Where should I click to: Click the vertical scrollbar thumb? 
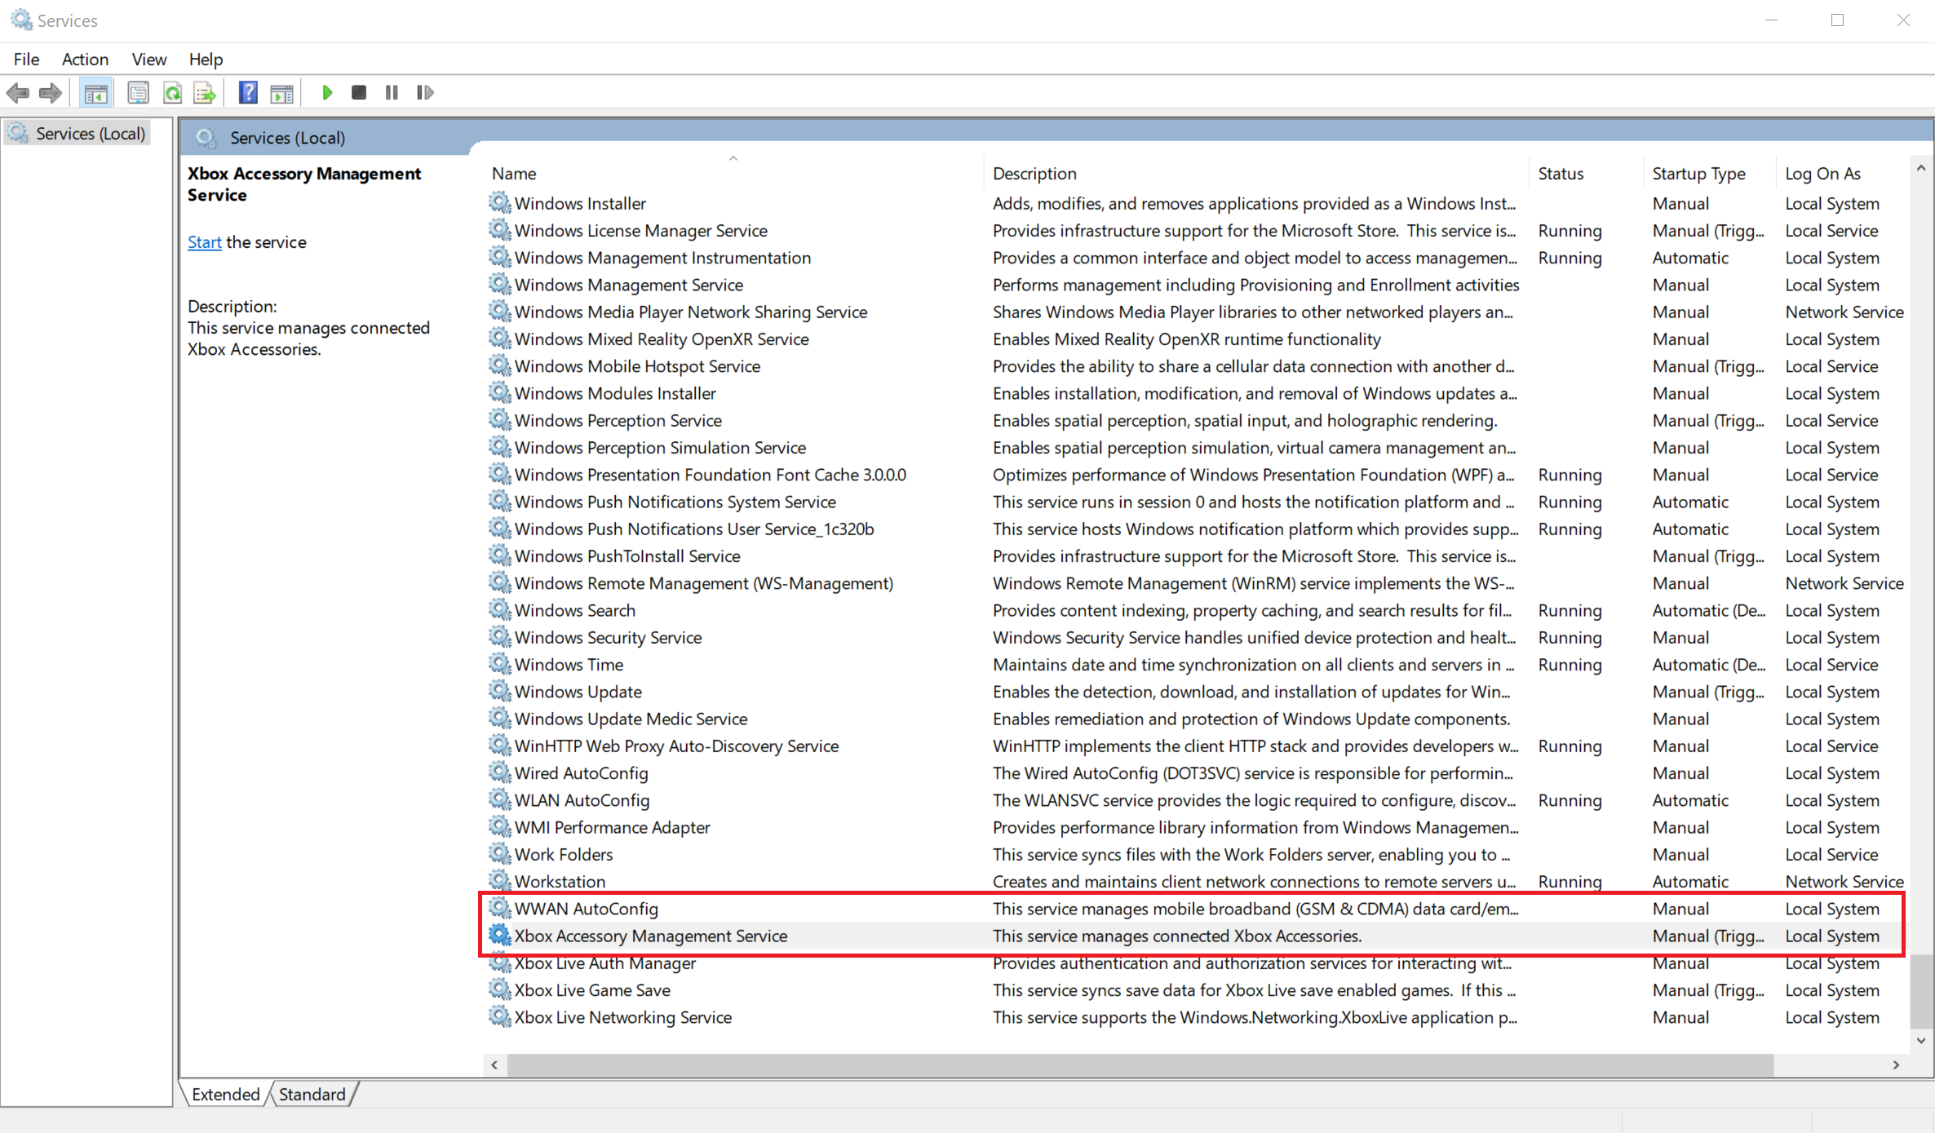(1921, 992)
